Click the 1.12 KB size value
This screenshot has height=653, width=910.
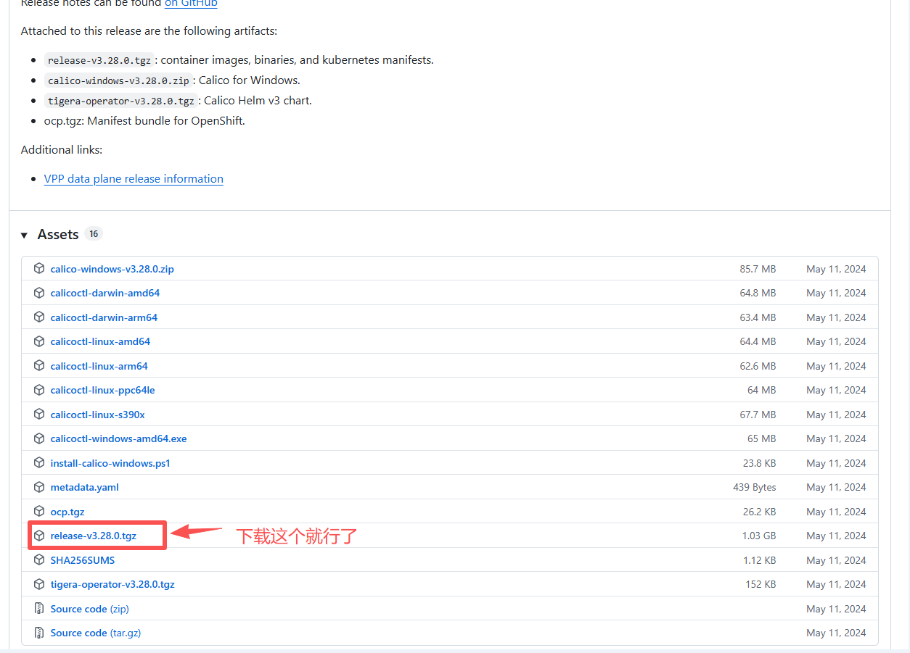pos(759,560)
